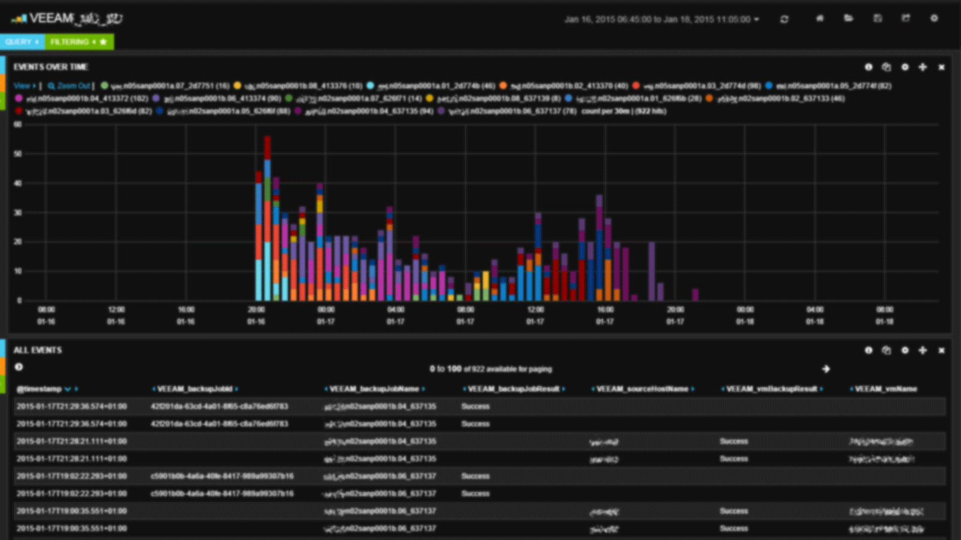Toggle blue legend series 05_2d774f (82)
The height and width of the screenshot is (540, 961).
828,86
